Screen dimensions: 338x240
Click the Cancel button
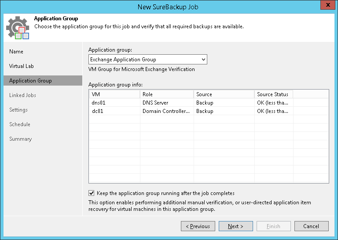pyautogui.click(x=311, y=226)
